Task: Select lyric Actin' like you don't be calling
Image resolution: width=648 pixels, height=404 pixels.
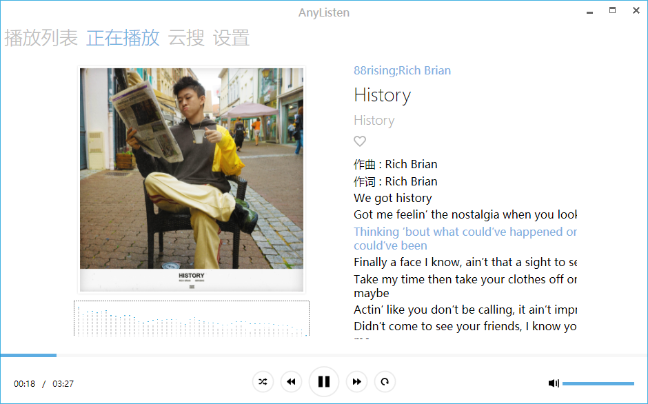Action: (465, 310)
